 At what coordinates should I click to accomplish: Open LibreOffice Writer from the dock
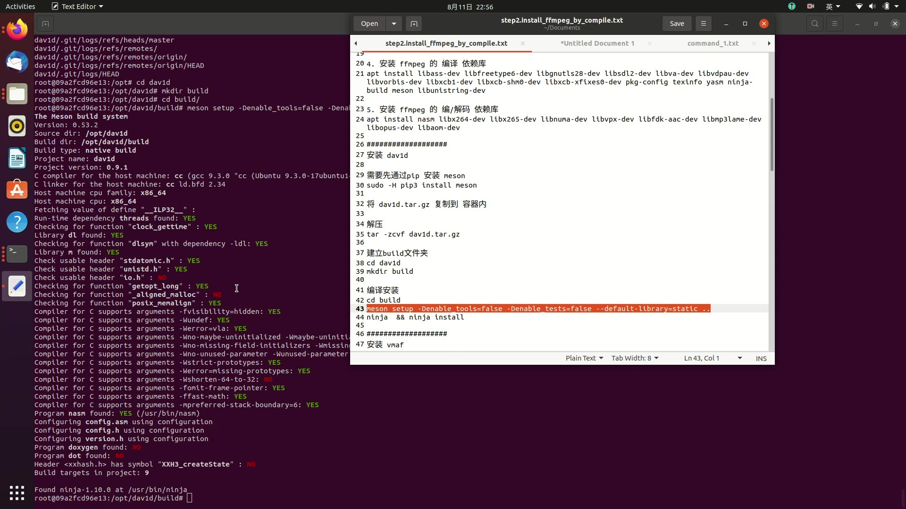pyautogui.click(x=17, y=158)
